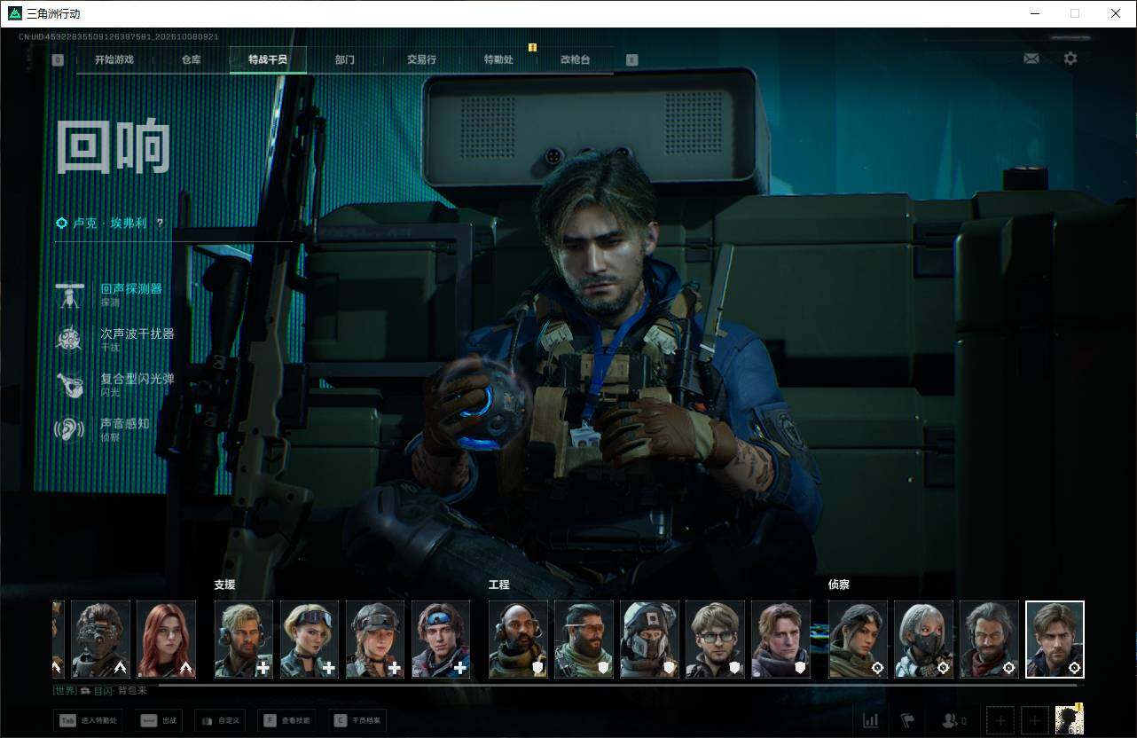The height and width of the screenshot is (738, 1137).
Task: Select the 特战干员 tab
Action: tap(268, 60)
